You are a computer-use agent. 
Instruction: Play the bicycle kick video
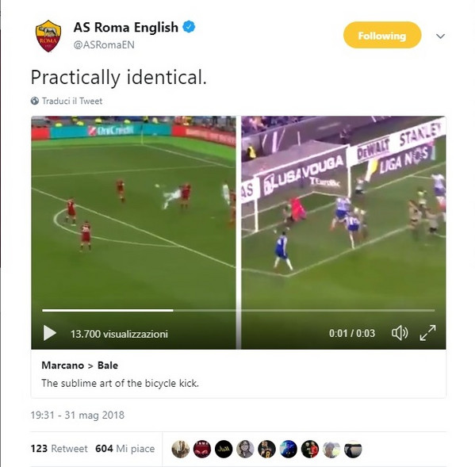point(50,333)
